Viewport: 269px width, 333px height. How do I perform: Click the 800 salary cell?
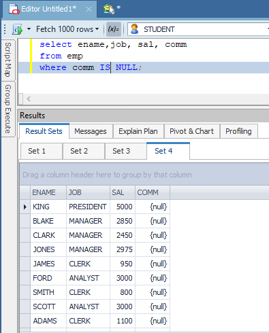123,292
